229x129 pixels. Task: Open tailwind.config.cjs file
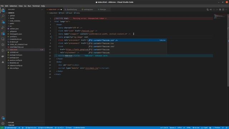(x=16, y=66)
